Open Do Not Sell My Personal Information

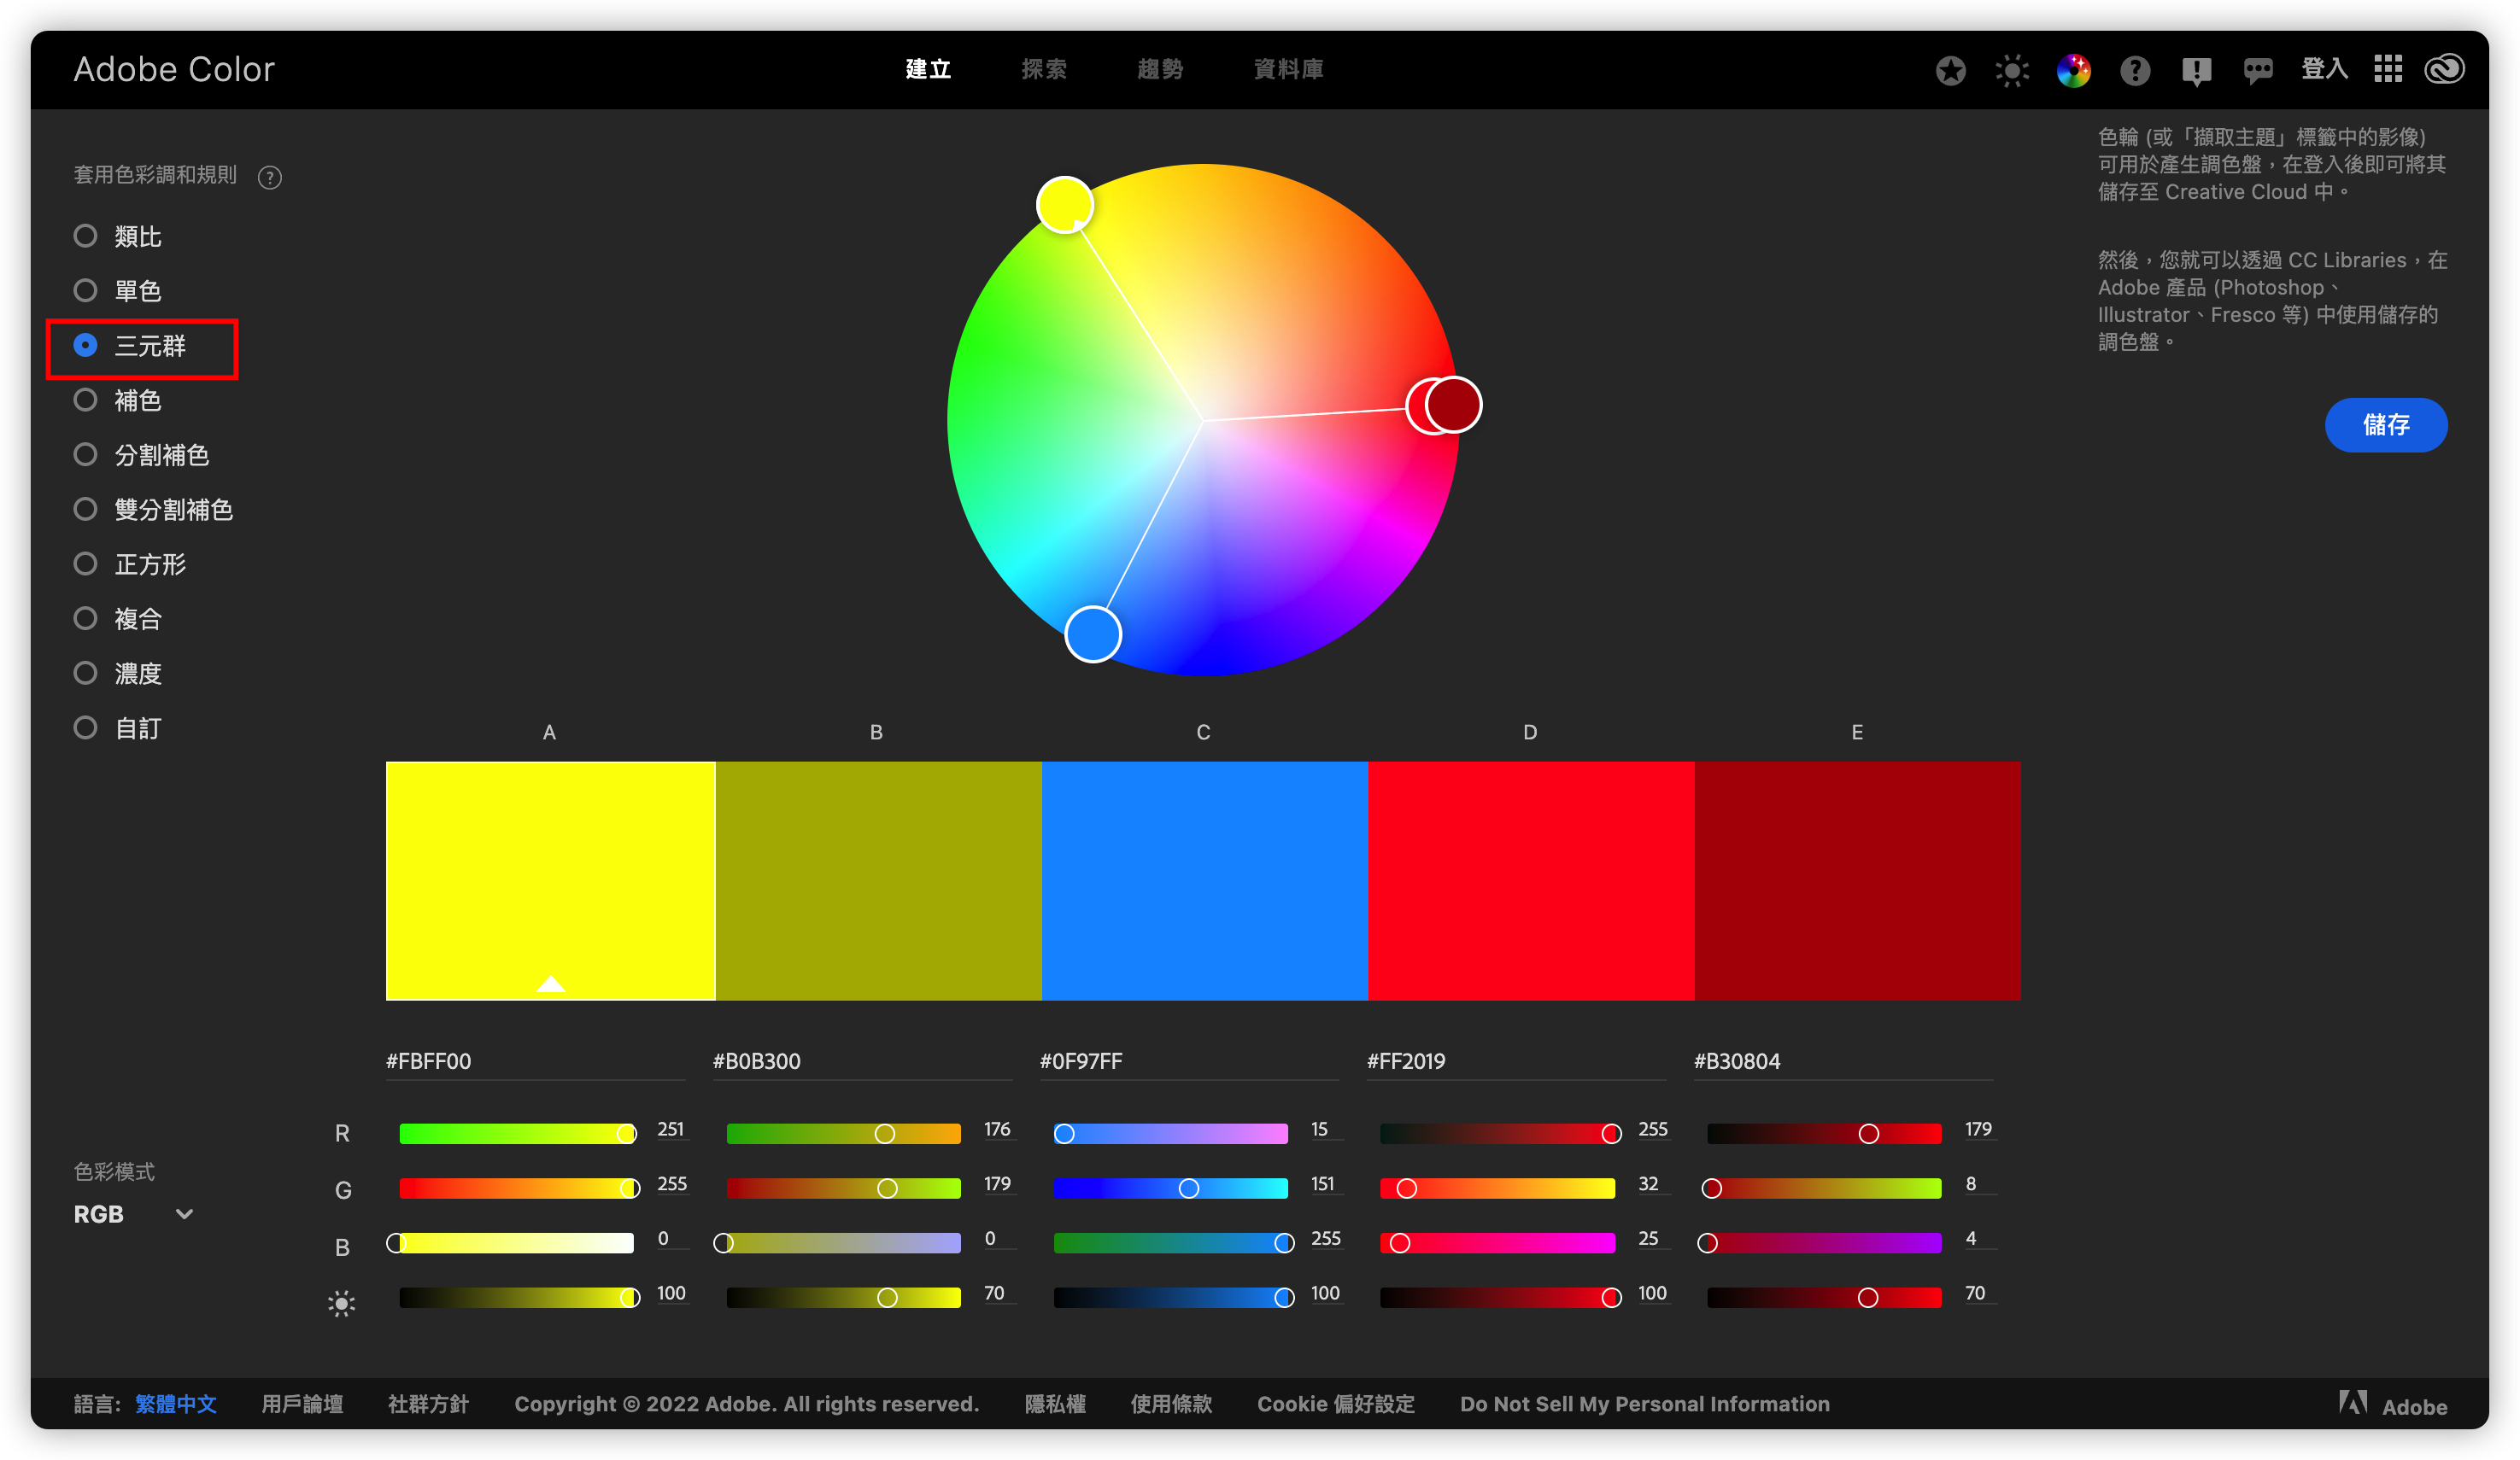point(1645,1404)
